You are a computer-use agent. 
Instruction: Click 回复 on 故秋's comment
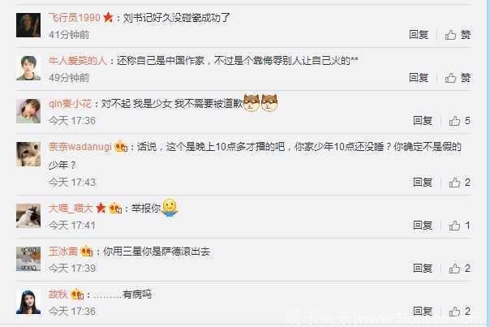(423, 311)
